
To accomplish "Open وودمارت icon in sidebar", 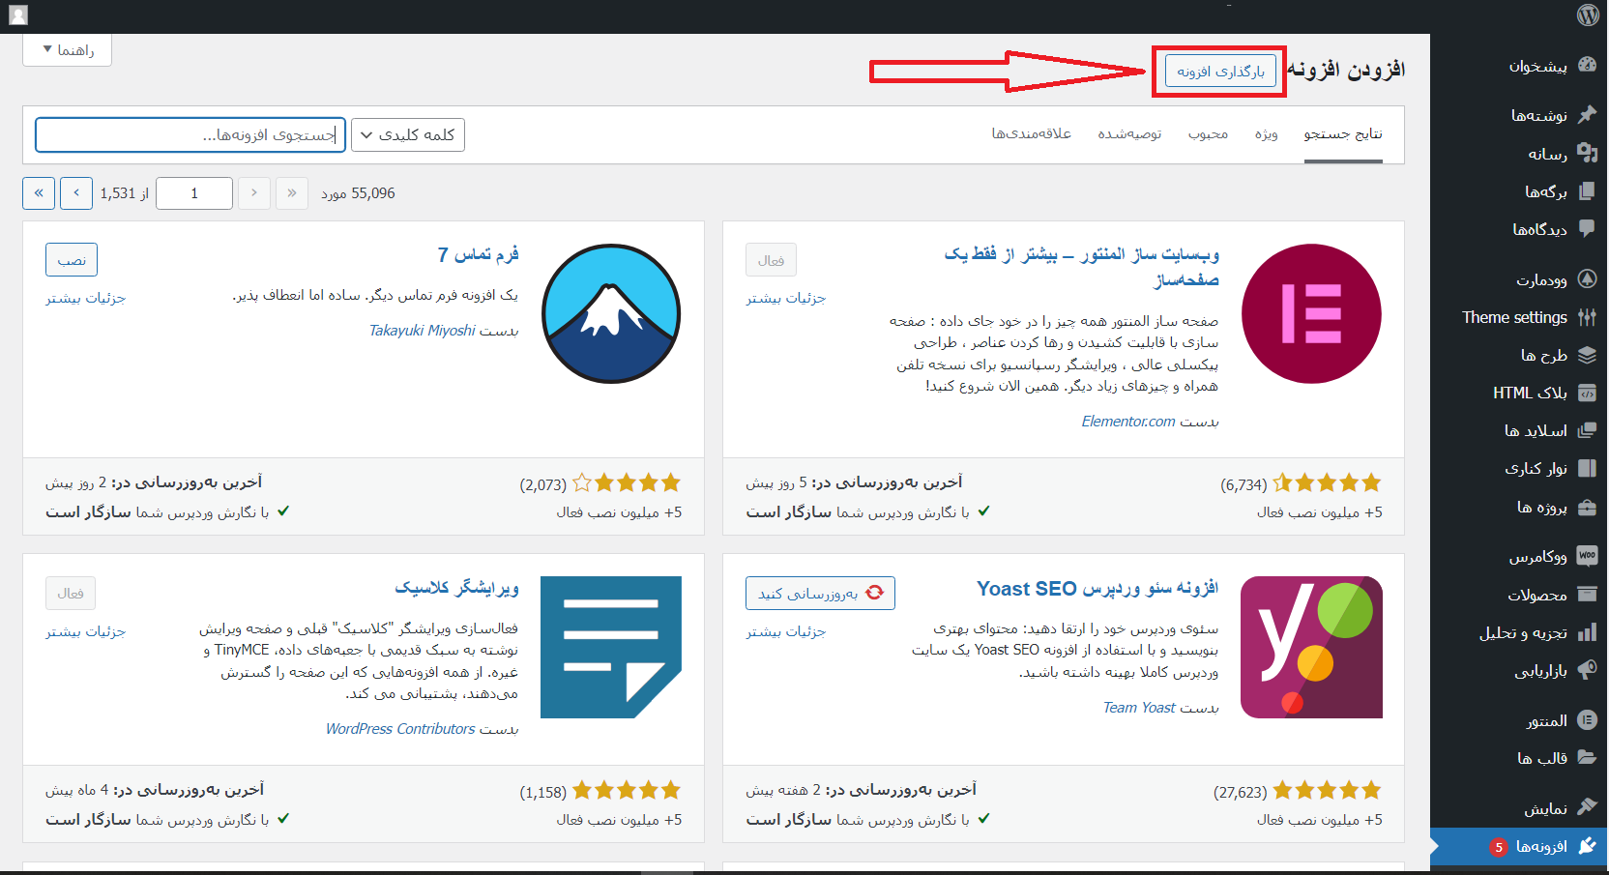I will click(1587, 278).
